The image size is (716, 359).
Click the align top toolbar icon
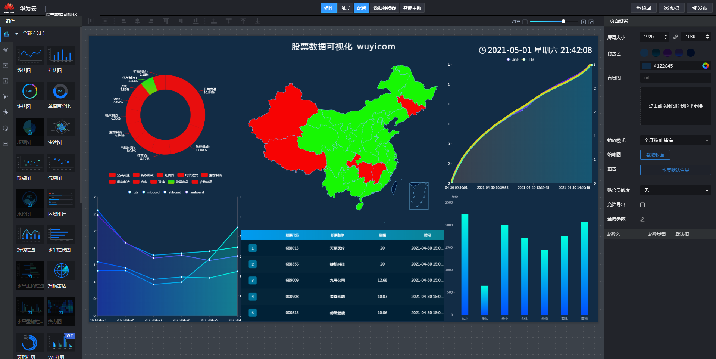pos(166,21)
